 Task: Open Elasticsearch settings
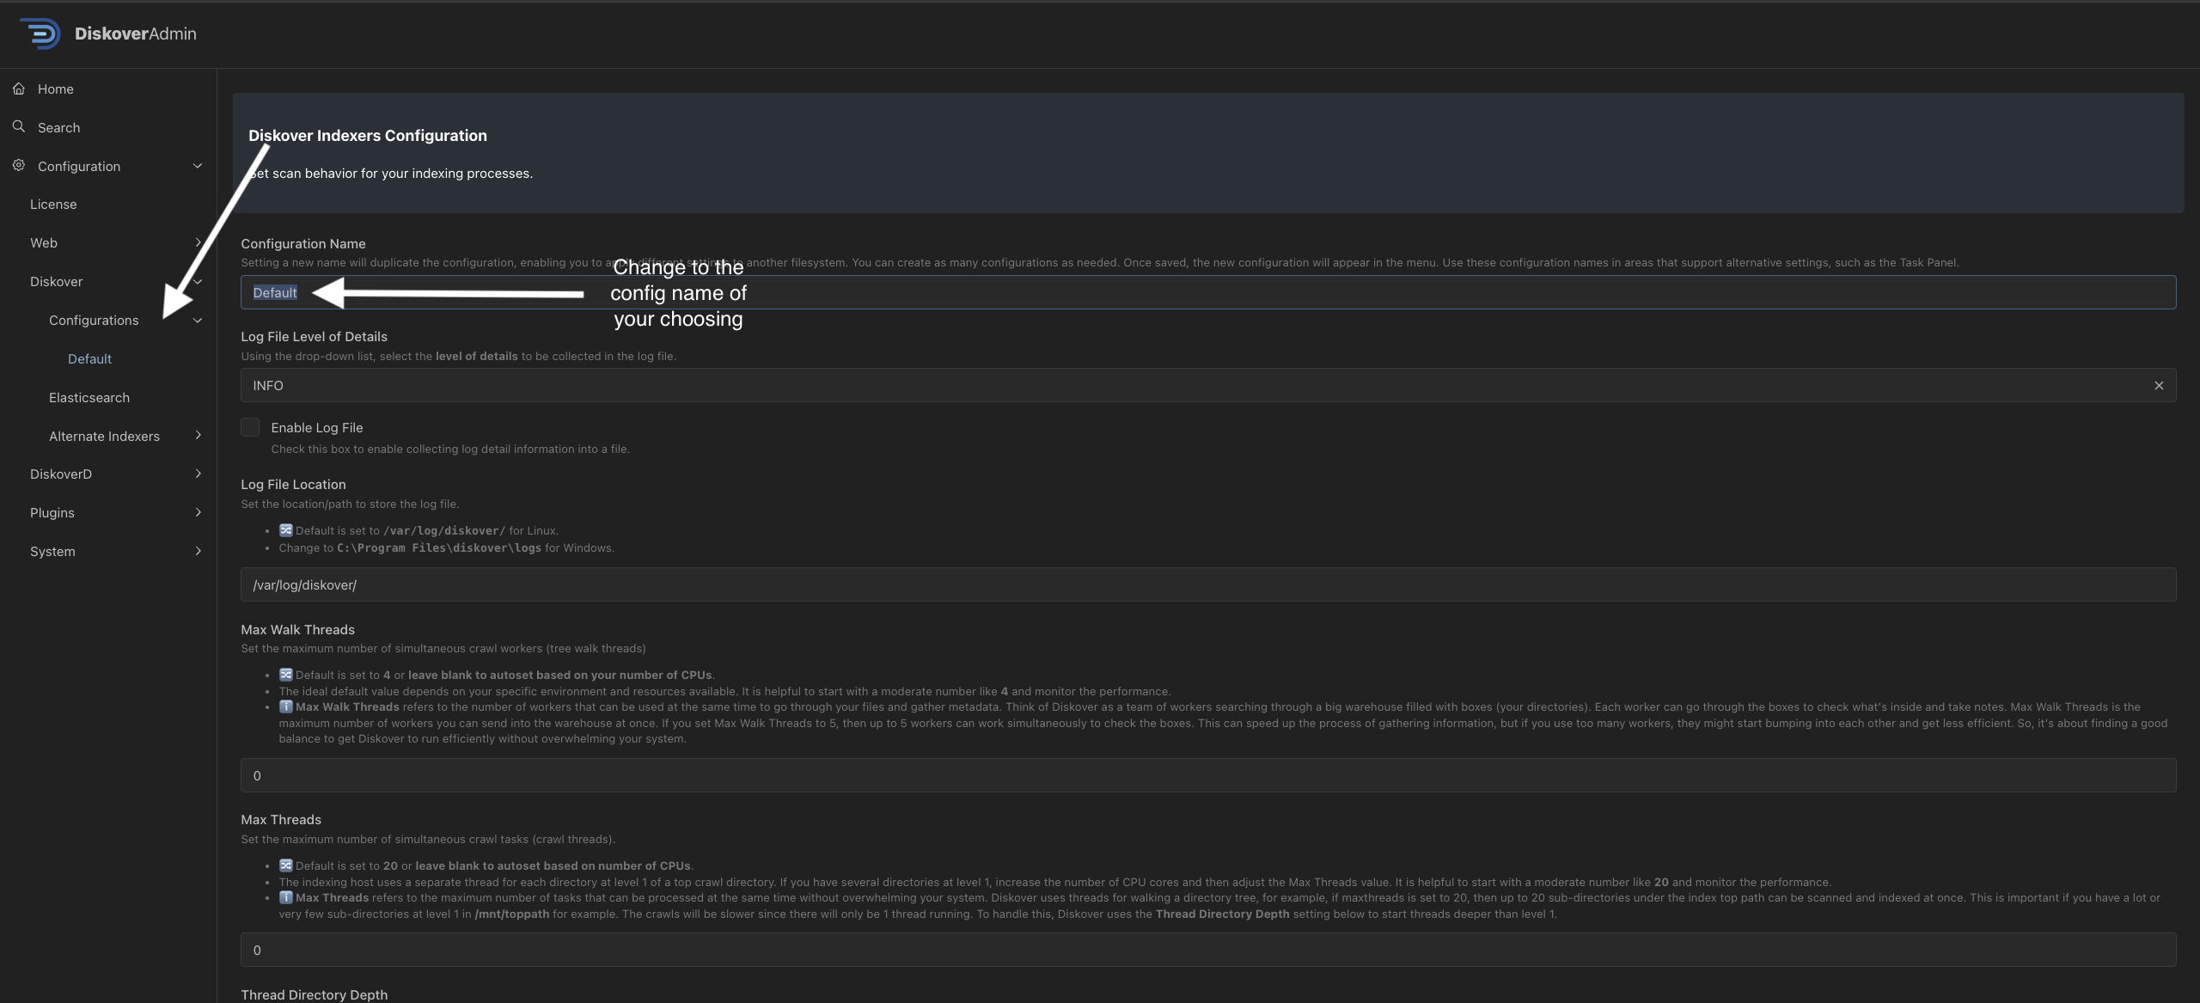point(89,397)
